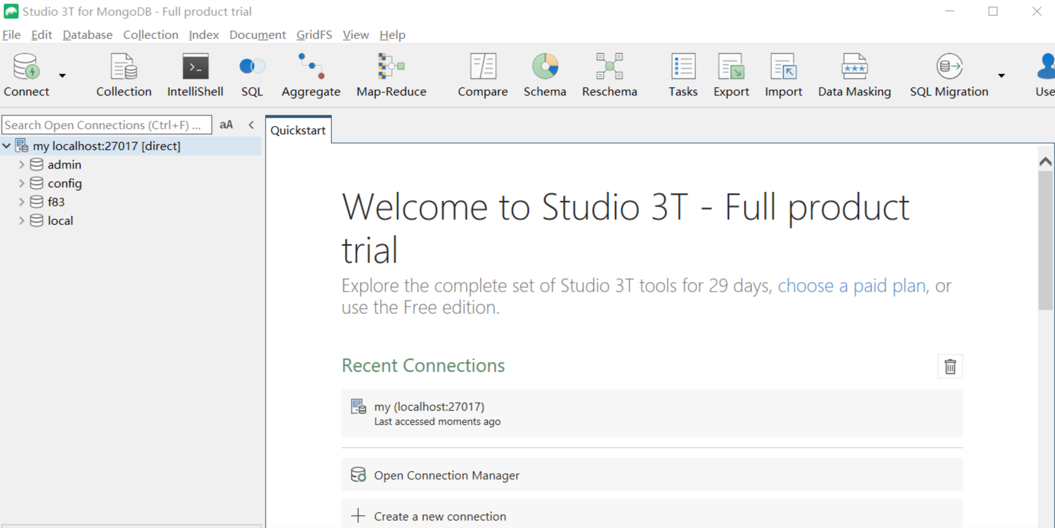The image size is (1055, 528).
Task: Clear recent connections with trash icon
Action: click(x=950, y=366)
